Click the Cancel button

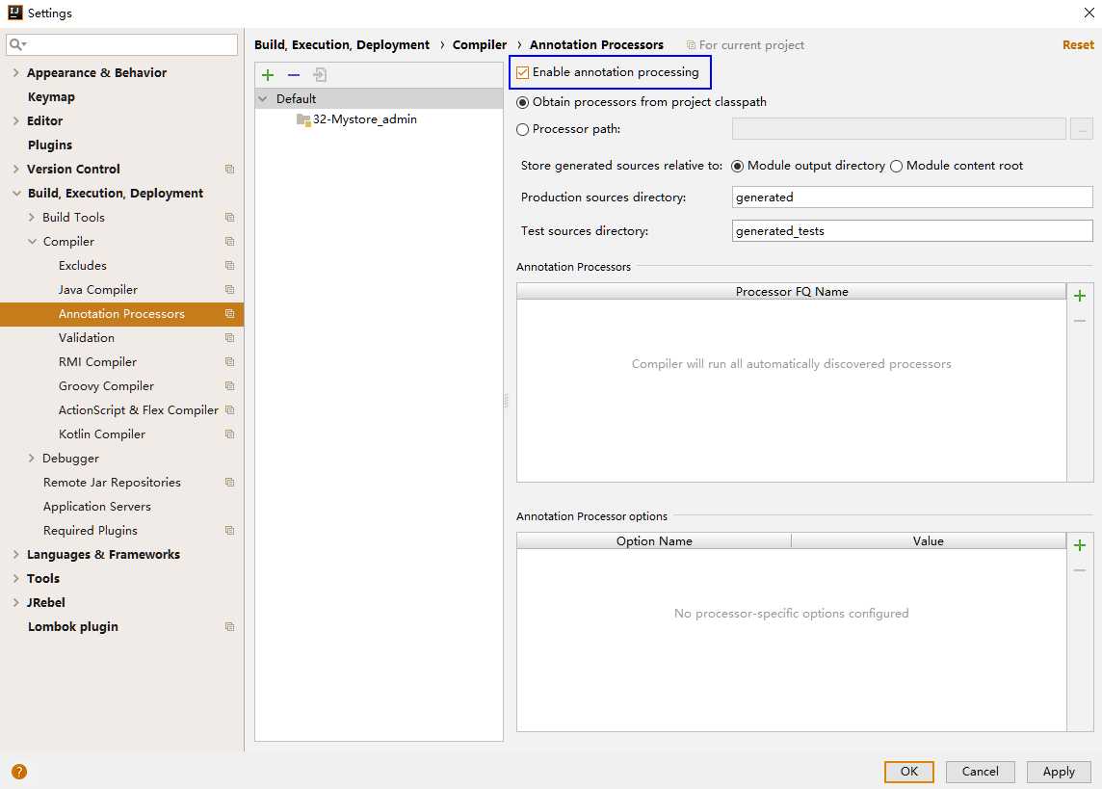pyautogui.click(x=980, y=772)
